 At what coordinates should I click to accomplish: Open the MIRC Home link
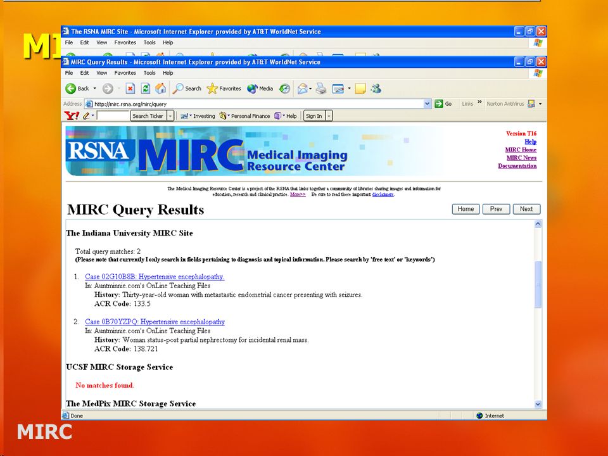tap(521, 149)
